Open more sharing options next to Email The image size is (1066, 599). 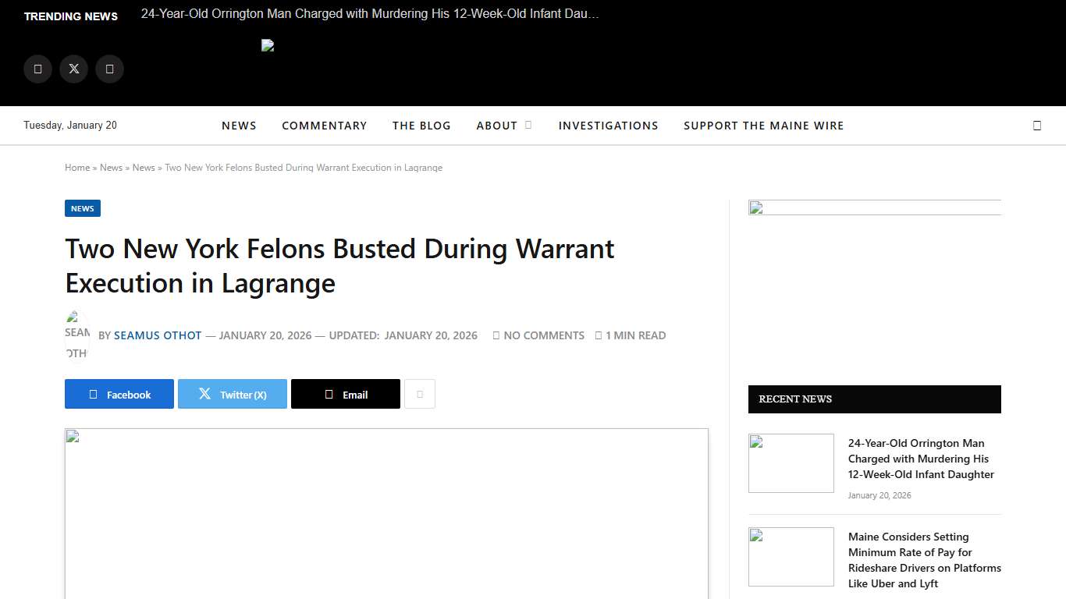[420, 394]
